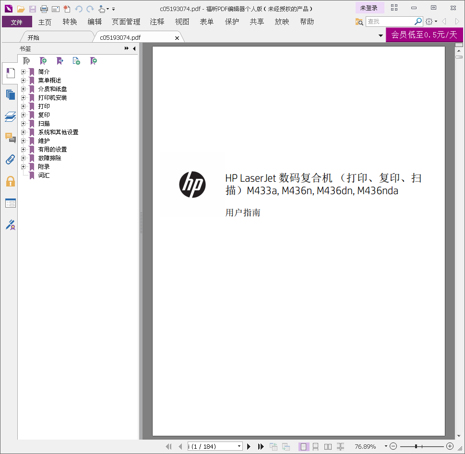Open the 页面管理 ribbon tab
Image resolution: width=465 pixels, height=454 pixels.
click(x=126, y=22)
